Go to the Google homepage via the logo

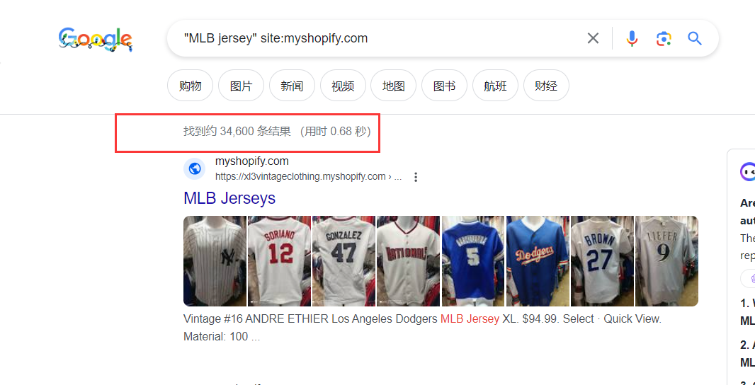[96, 39]
